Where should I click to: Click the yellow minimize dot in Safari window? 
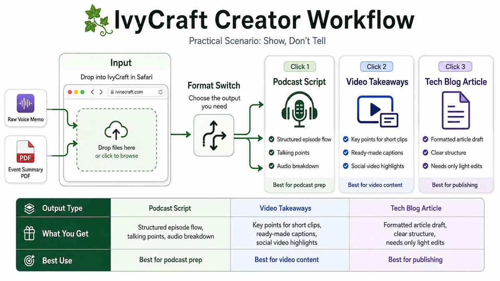pyautogui.click(x=76, y=92)
